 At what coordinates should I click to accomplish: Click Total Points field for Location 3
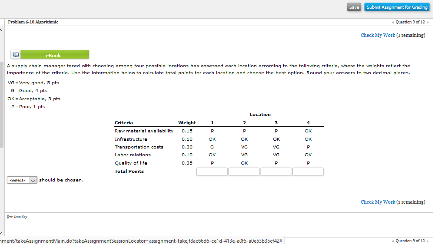[276, 171]
